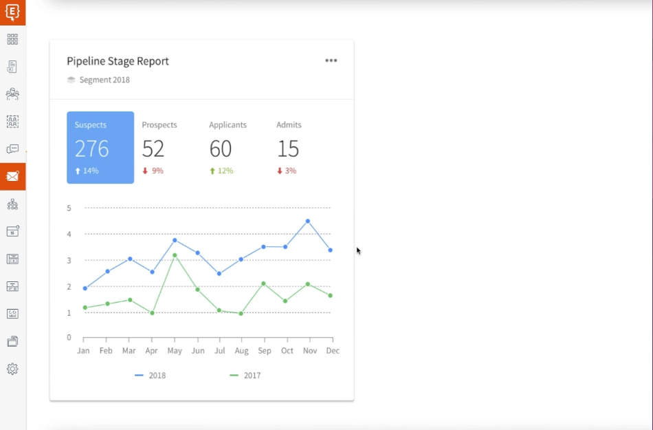Screen dimensions: 653x430
Task: Select the Suspects 276 stage tab
Action: (100, 147)
